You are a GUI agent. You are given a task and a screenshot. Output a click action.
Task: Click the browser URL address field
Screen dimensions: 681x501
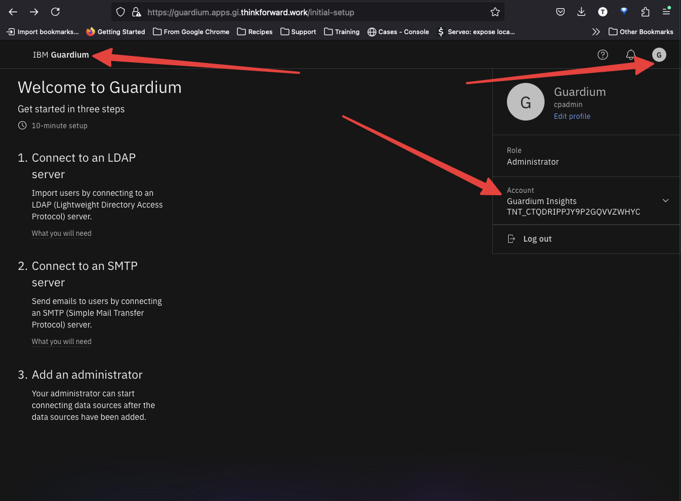312,12
